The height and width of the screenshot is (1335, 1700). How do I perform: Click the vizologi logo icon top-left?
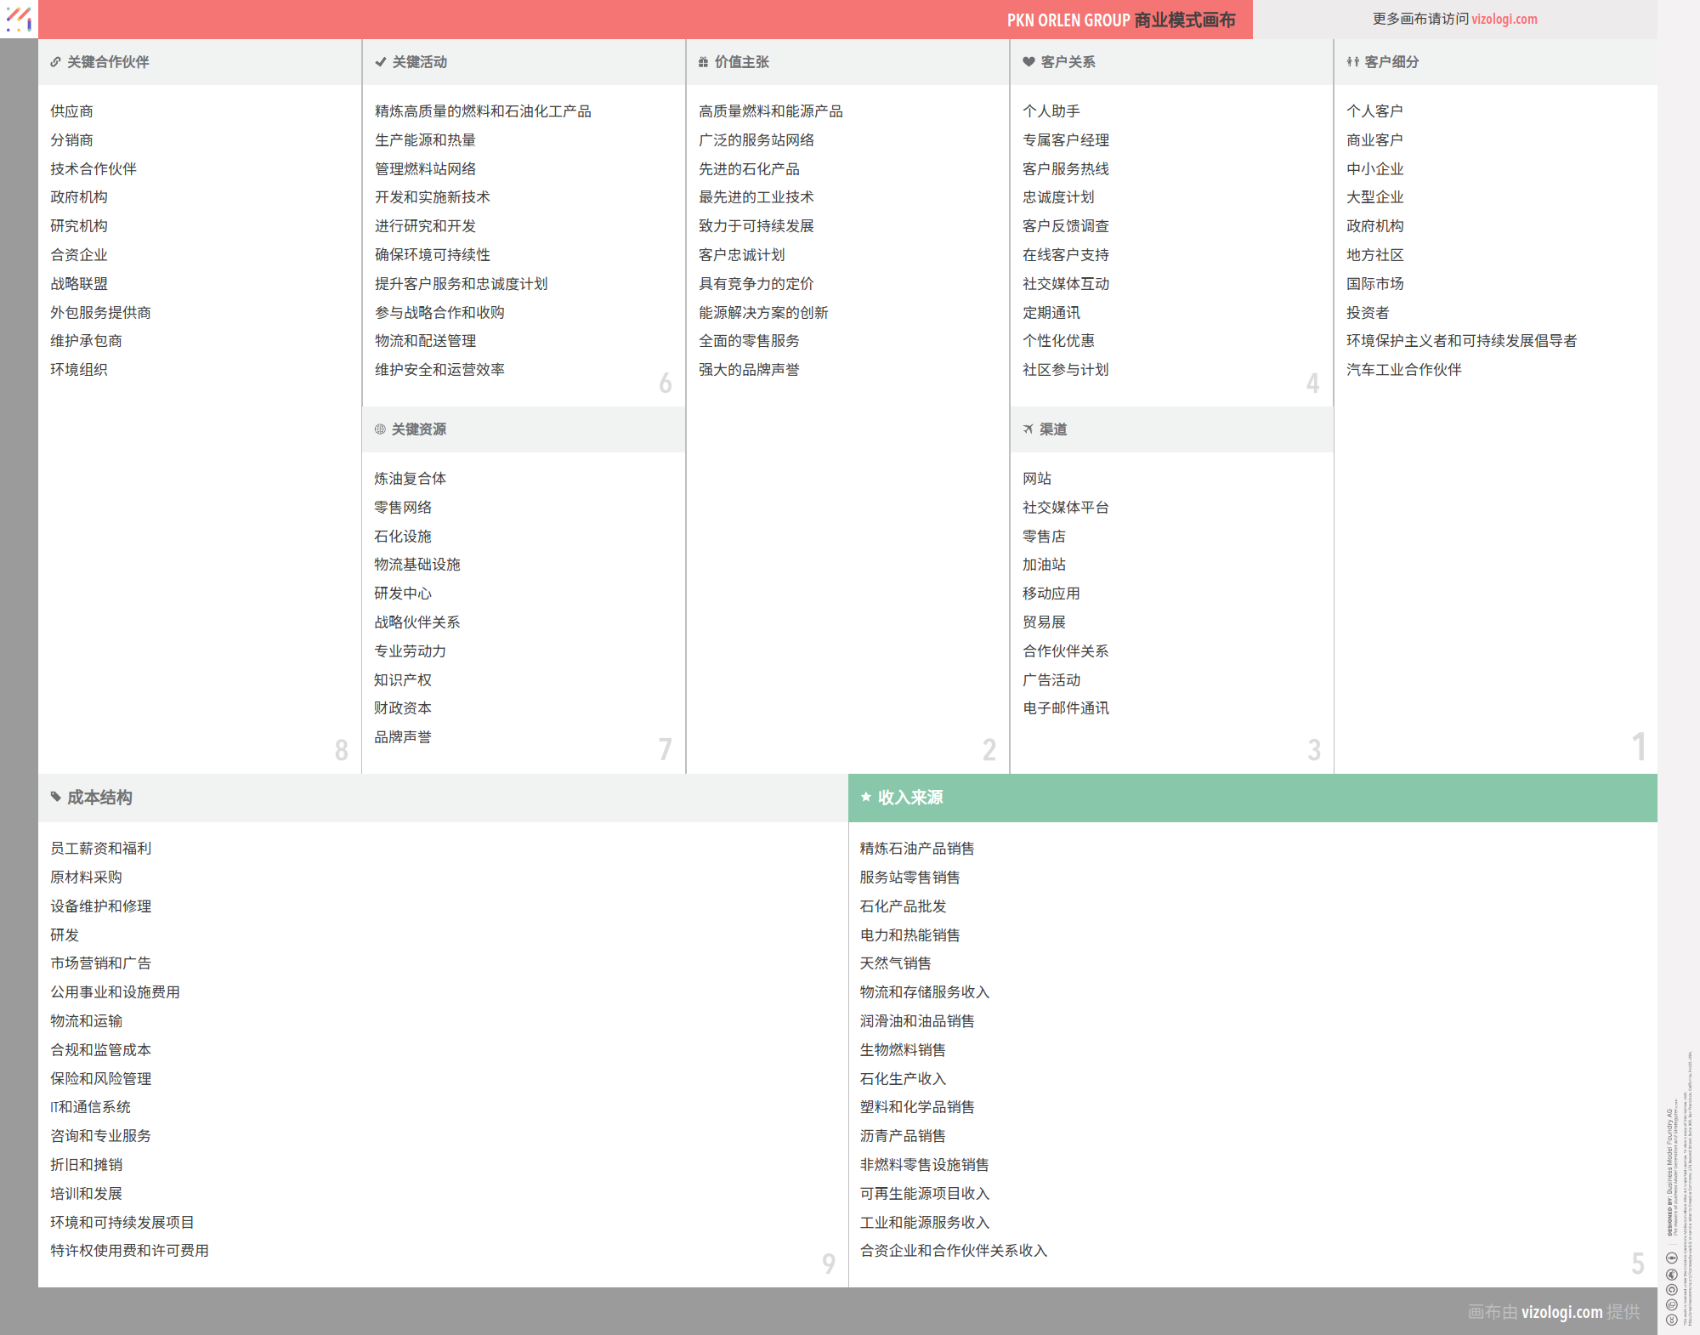click(19, 19)
